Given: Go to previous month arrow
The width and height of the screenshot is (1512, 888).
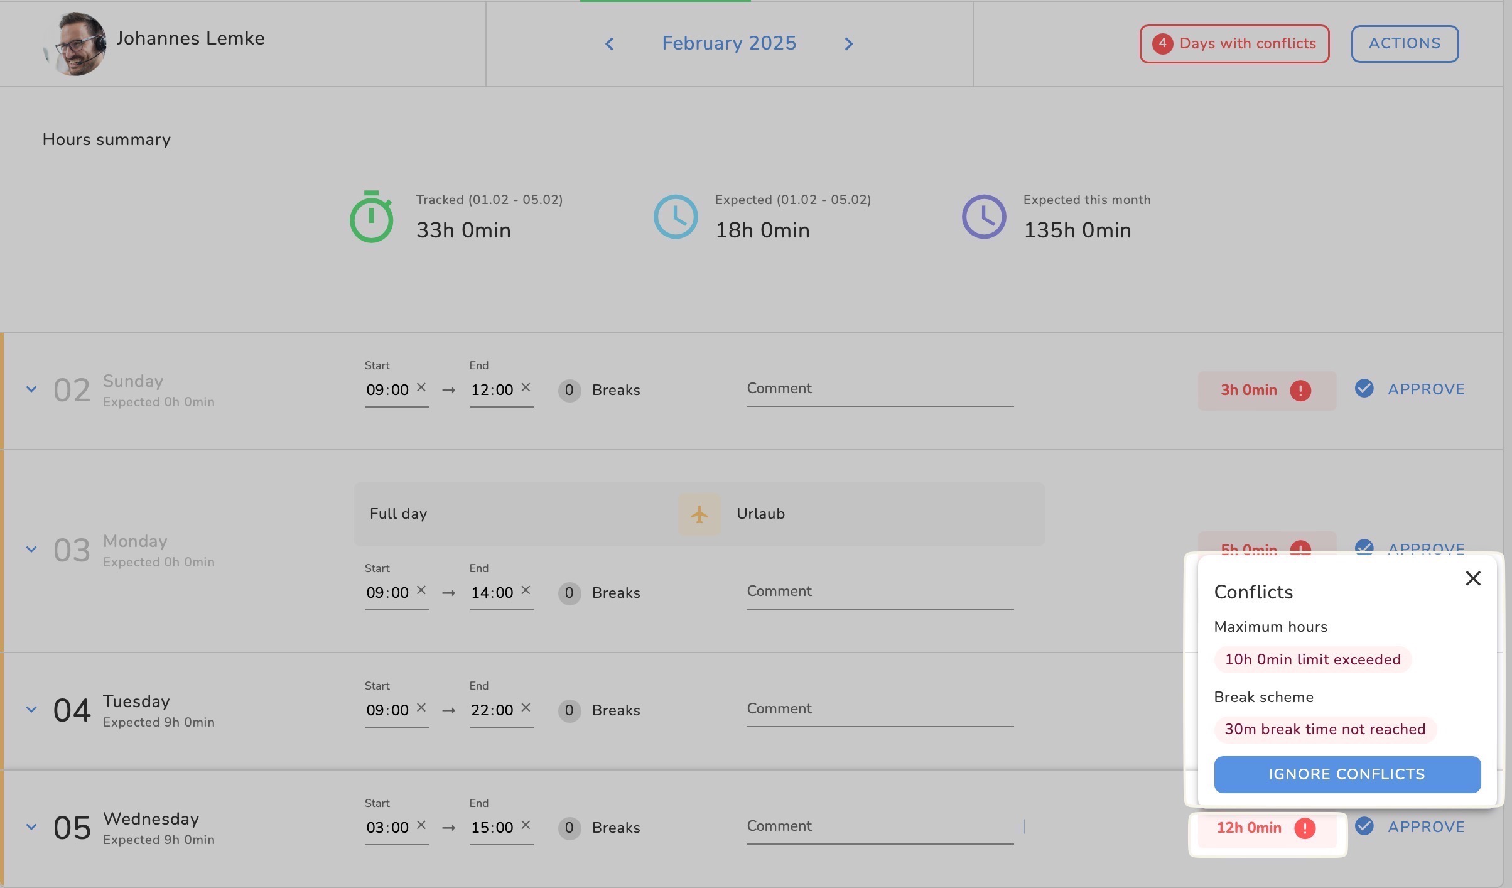Looking at the screenshot, I should point(609,44).
